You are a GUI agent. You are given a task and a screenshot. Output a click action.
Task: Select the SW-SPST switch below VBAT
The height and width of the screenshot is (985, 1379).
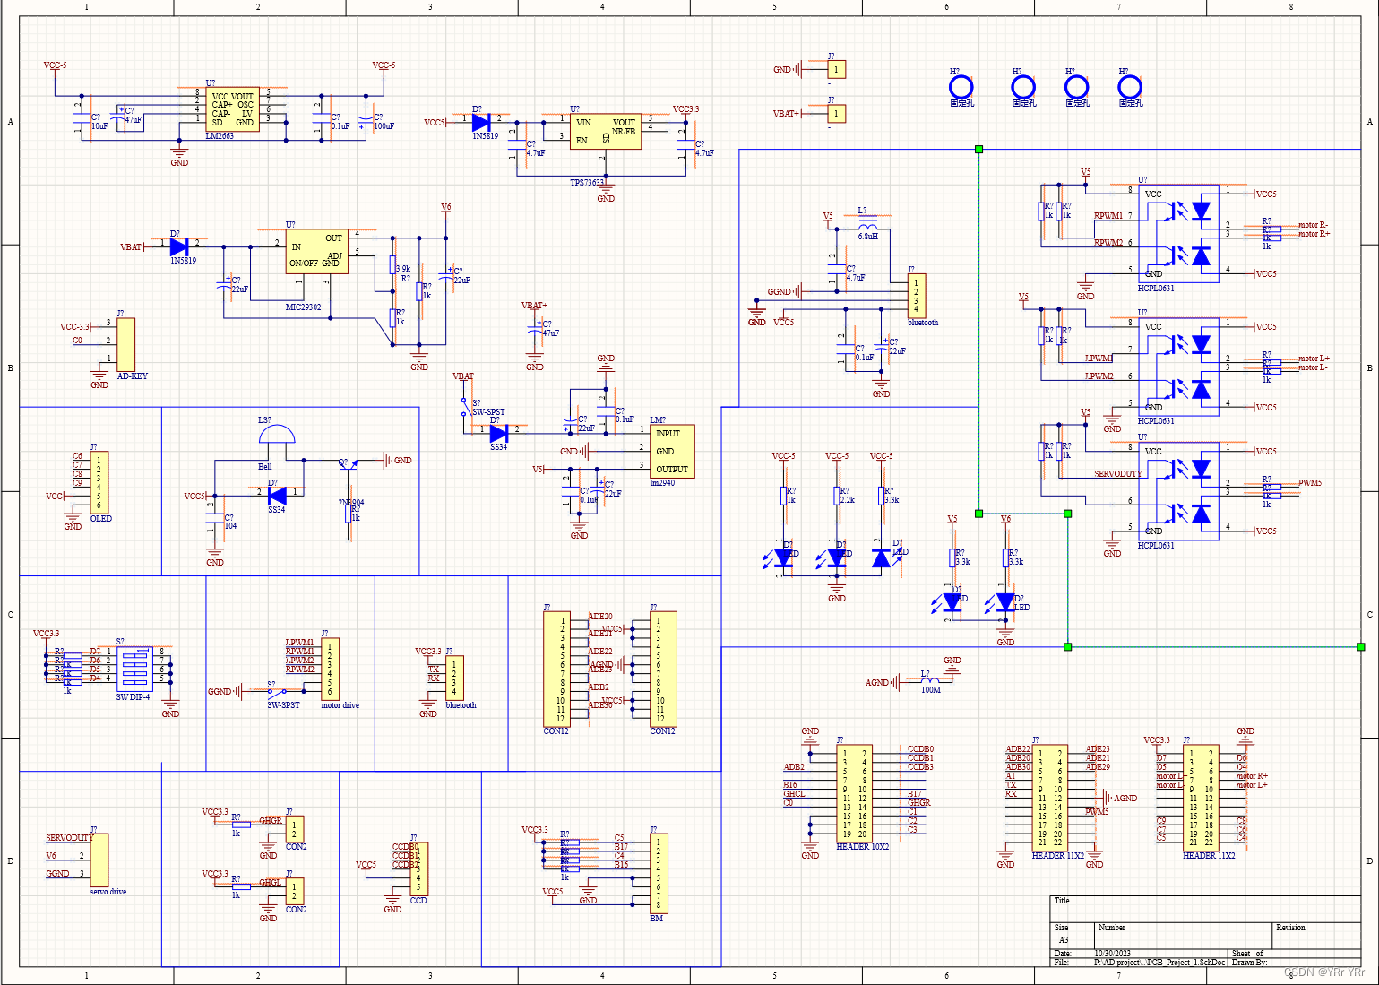click(x=465, y=408)
